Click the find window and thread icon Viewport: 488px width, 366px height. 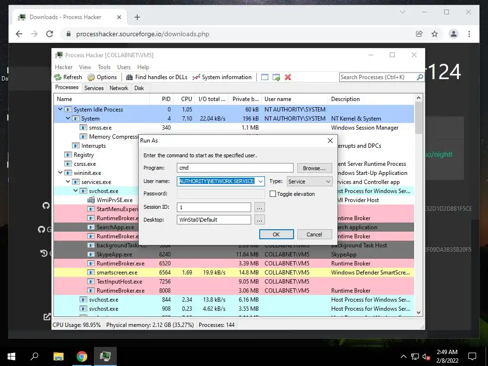pyautogui.click(x=276, y=77)
